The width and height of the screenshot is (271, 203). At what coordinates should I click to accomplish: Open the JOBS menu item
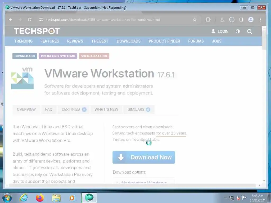[x=216, y=41]
